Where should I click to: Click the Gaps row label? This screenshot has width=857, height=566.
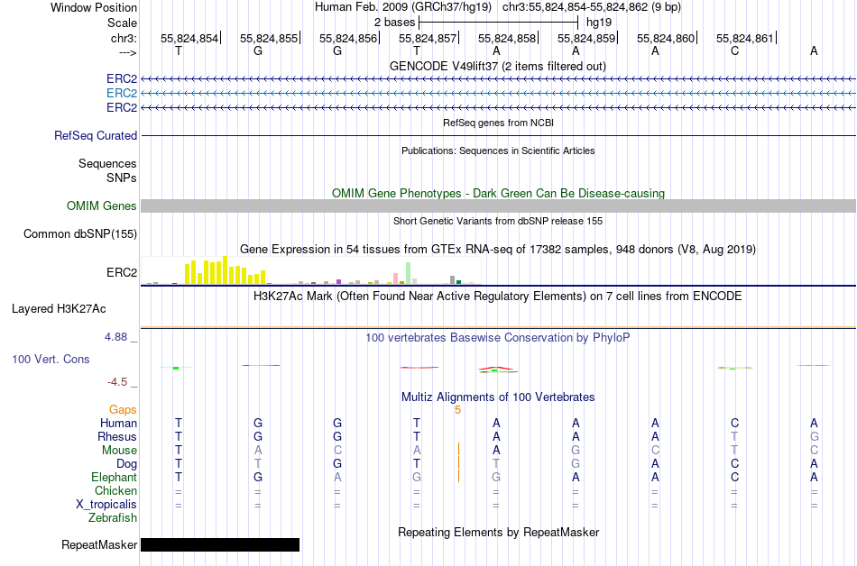(123, 409)
